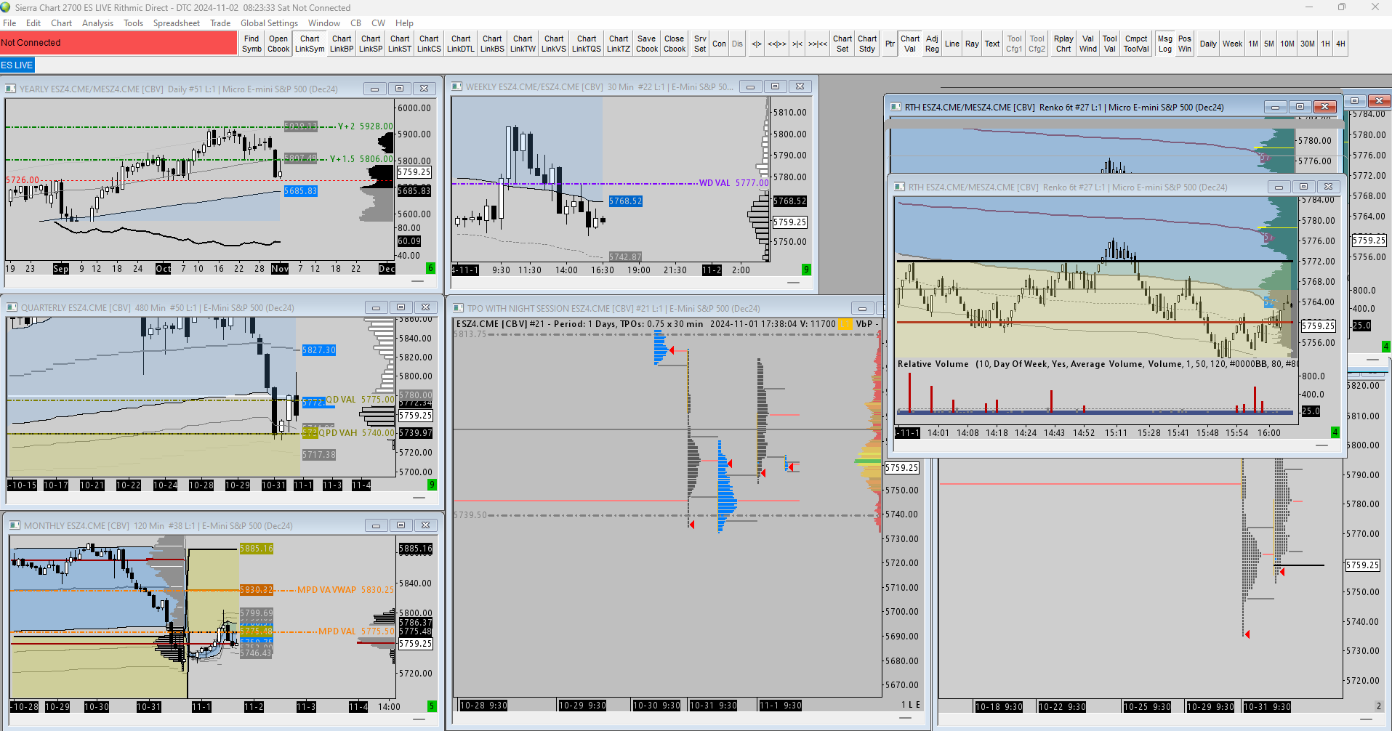Click the Con connect button
Image resolution: width=1392 pixels, height=731 pixels.
point(719,44)
